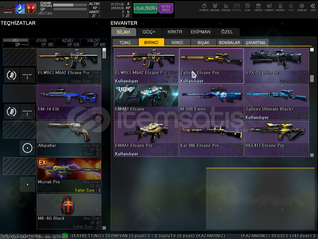This screenshot has height=239, width=318.
Task: Select EM4A1 Efsane with Legend banner
Action: point(146,102)
